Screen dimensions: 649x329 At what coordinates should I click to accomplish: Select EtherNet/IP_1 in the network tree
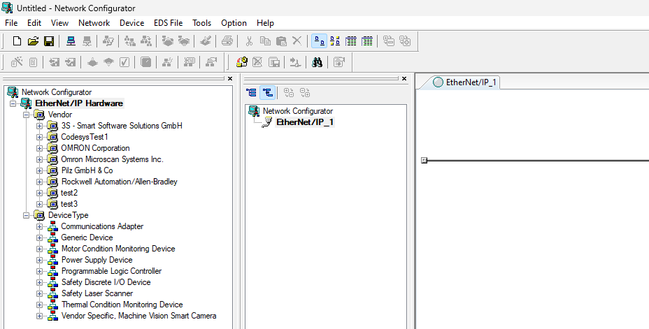tap(305, 122)
